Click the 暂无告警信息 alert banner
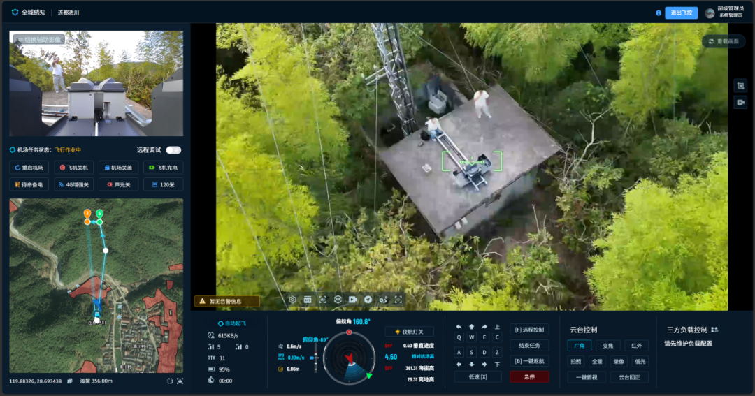The image size is (755, 396). click(x=226, y=301)
